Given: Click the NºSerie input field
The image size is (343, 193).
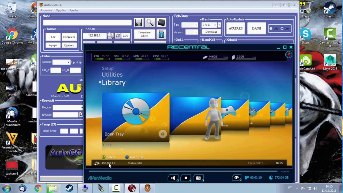Looking at the screenshot, I should (65, 115).
